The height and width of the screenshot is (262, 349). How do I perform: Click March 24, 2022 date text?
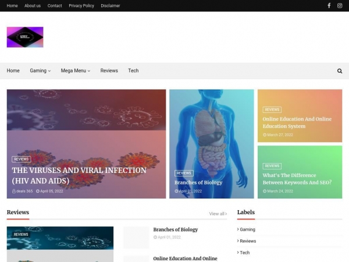tap(280, 191)
